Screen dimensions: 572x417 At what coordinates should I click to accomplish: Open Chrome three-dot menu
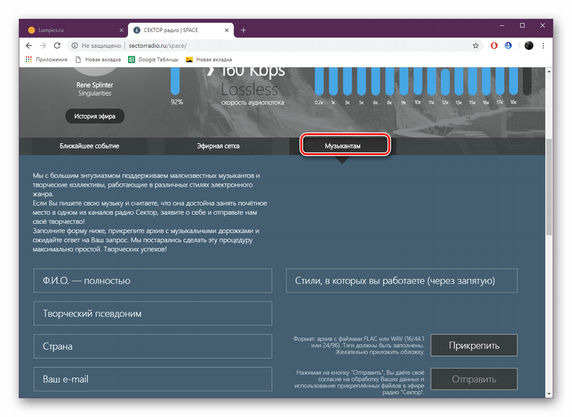543,45
